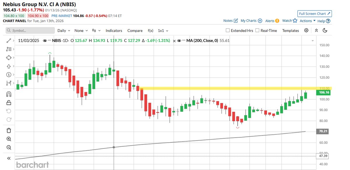This screenshot has width=350, height=170.
Task: Open chart settings gear
Action: (x=306, y=31)
